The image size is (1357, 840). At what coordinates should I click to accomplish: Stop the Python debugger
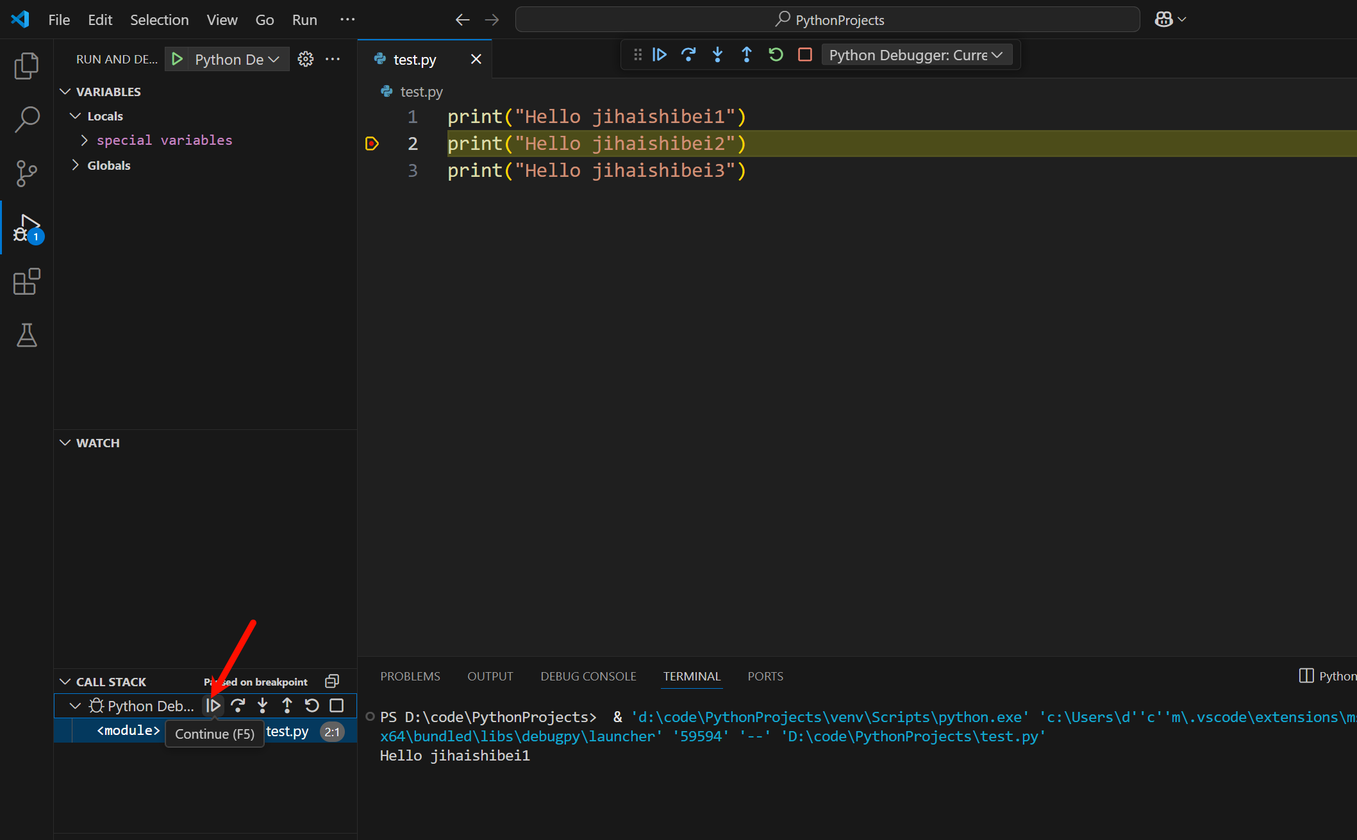tap(805, 54)
